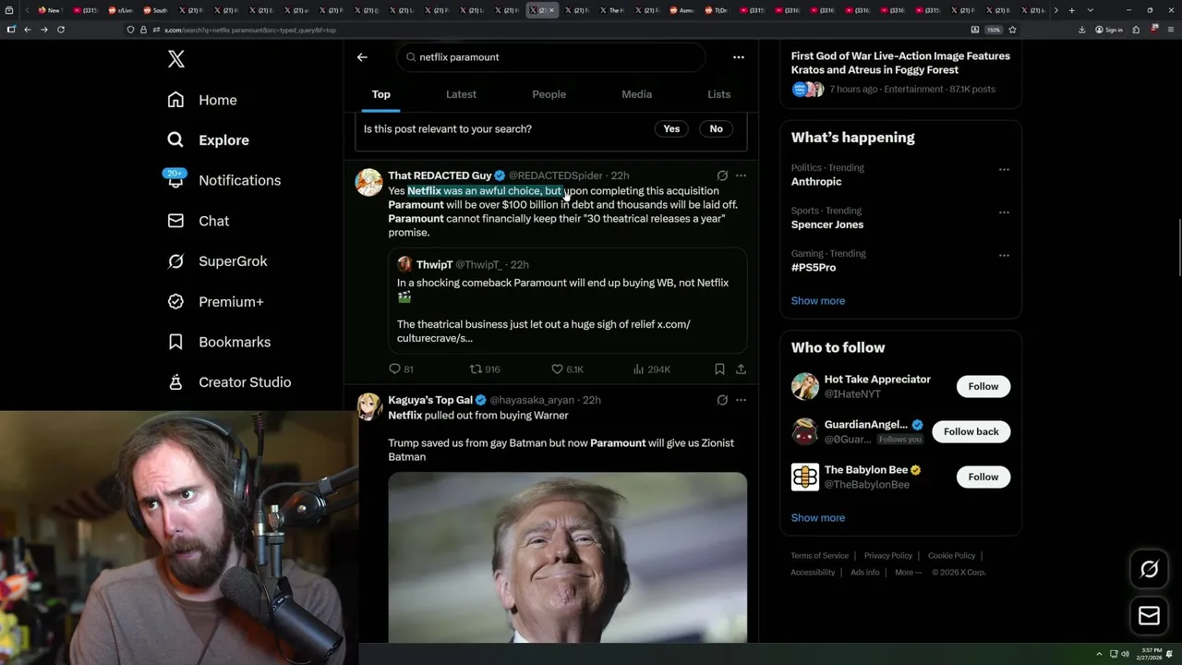The width and height of the screenshot is (1182, 665).
Task: Open Kaguya's Top Gal profile avatar
Action: (x=369, y=406)
